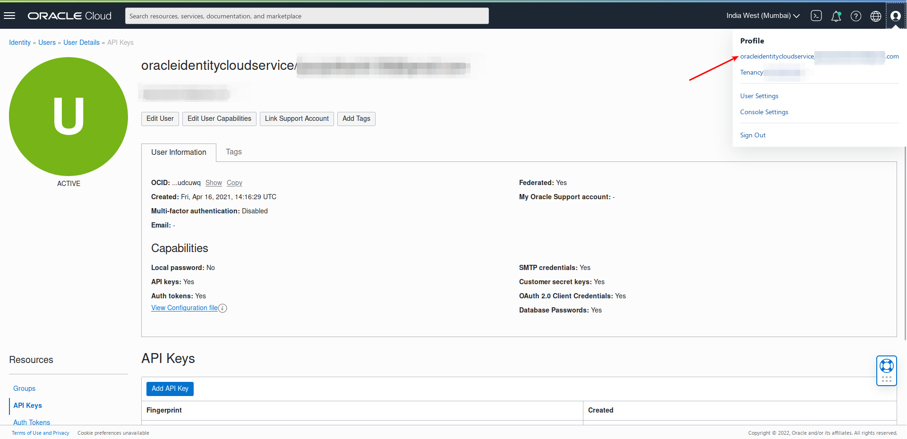Click the green U user avatar
The width and height of the screenshot is (907, 439).
68,117
